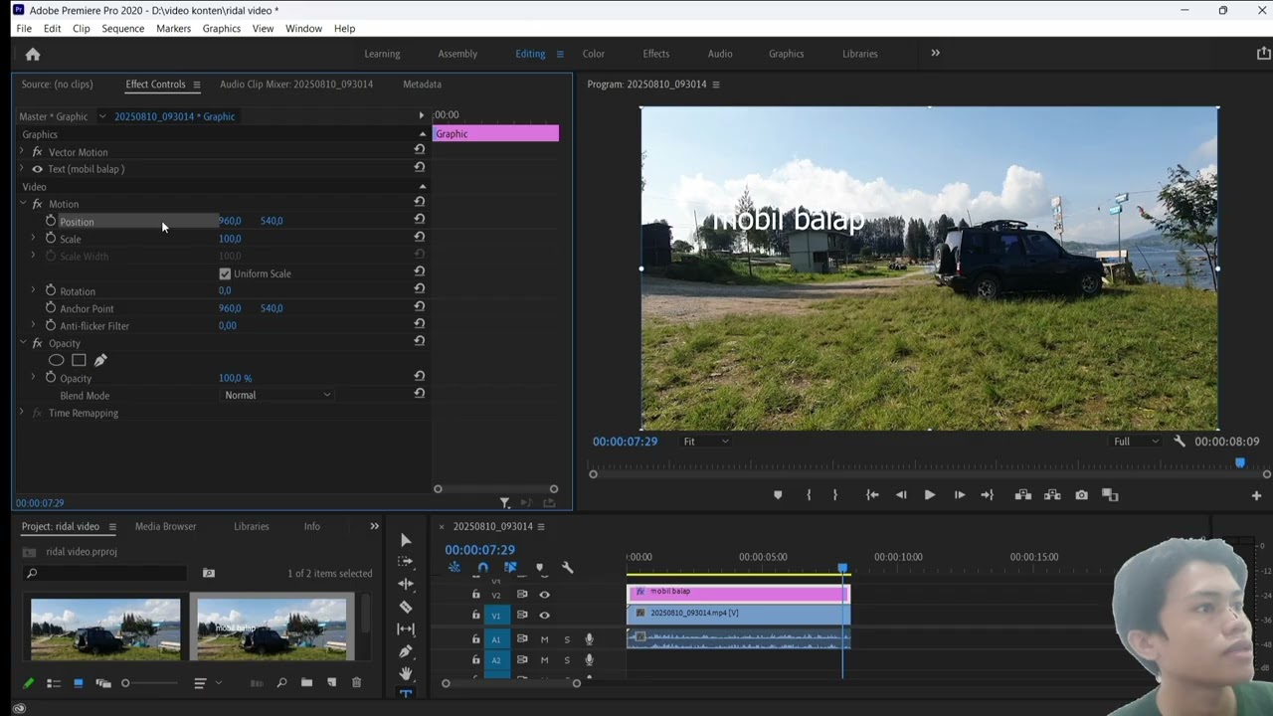Image resolution: width=1273 pixels, height=716 pixels.
Task: Expand the Time Remapping effect
Action: 22,413
